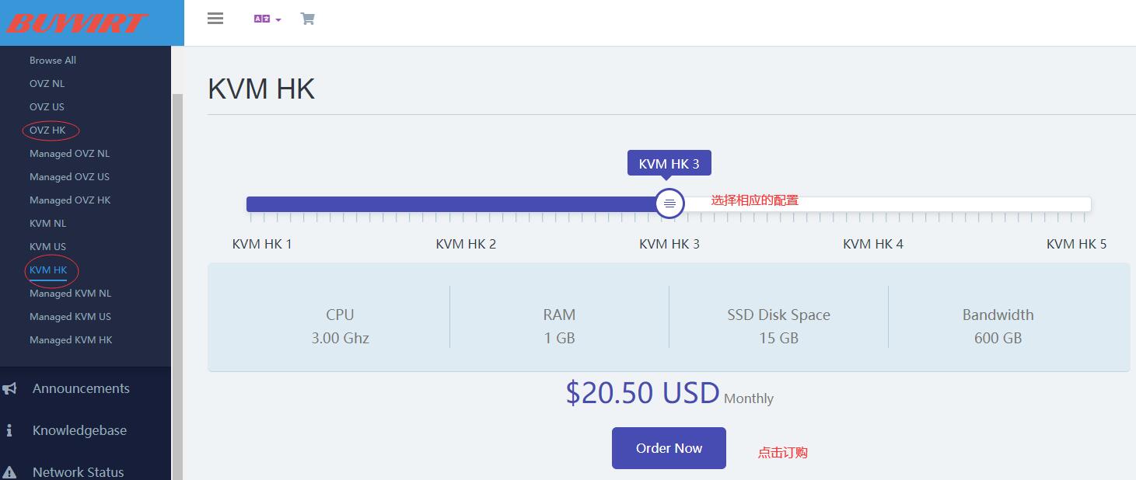The image size is (1136, 480).
Task: Select the KVM HK 5 plan label
Action: click(x=1076, y=244)
